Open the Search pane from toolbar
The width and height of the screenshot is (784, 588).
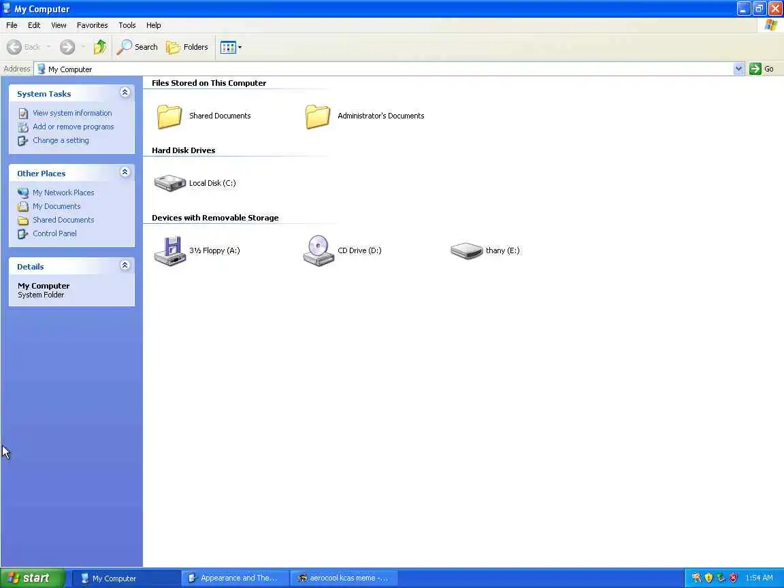pos(137,47)
